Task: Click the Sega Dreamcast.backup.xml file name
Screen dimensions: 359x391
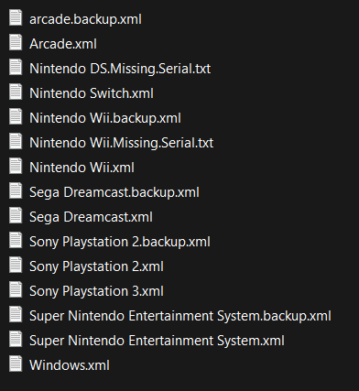Action: 114,192
